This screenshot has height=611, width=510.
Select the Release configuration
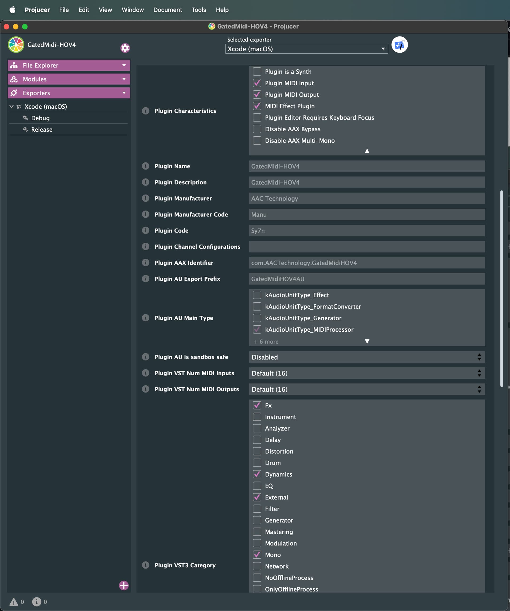point(42,129)
